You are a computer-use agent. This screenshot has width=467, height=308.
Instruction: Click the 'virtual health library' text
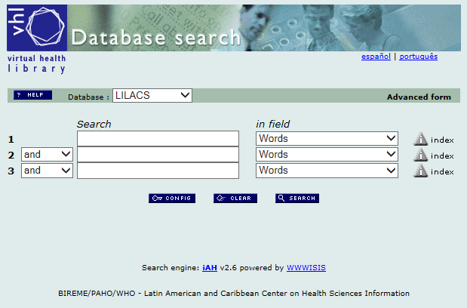coord(37,63)
